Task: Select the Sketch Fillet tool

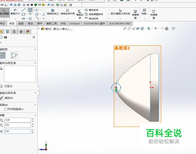Action: 37,19
